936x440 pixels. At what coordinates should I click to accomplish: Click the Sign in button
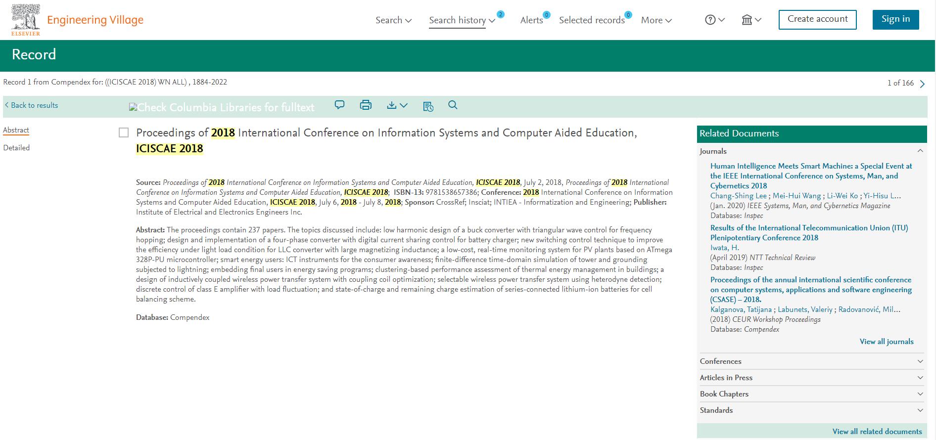[895, 19]
